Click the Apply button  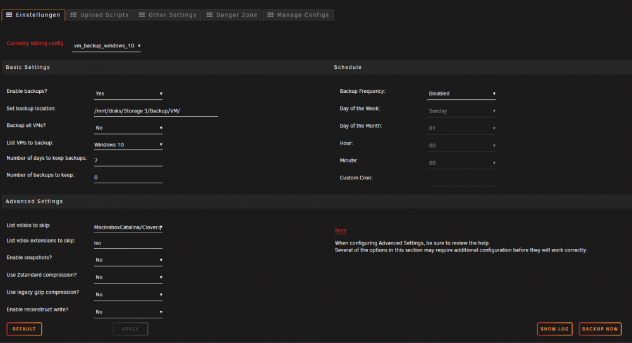tap(130, 329)
